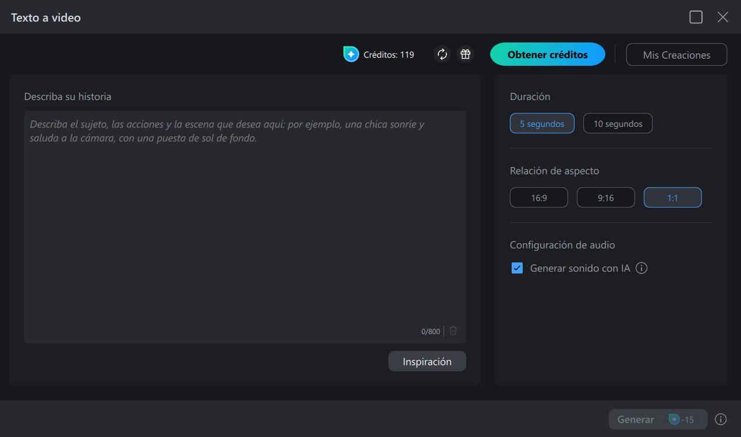Maximize the Texto a video window
Viewport: 741px width, 437px height.
(696, 17)
